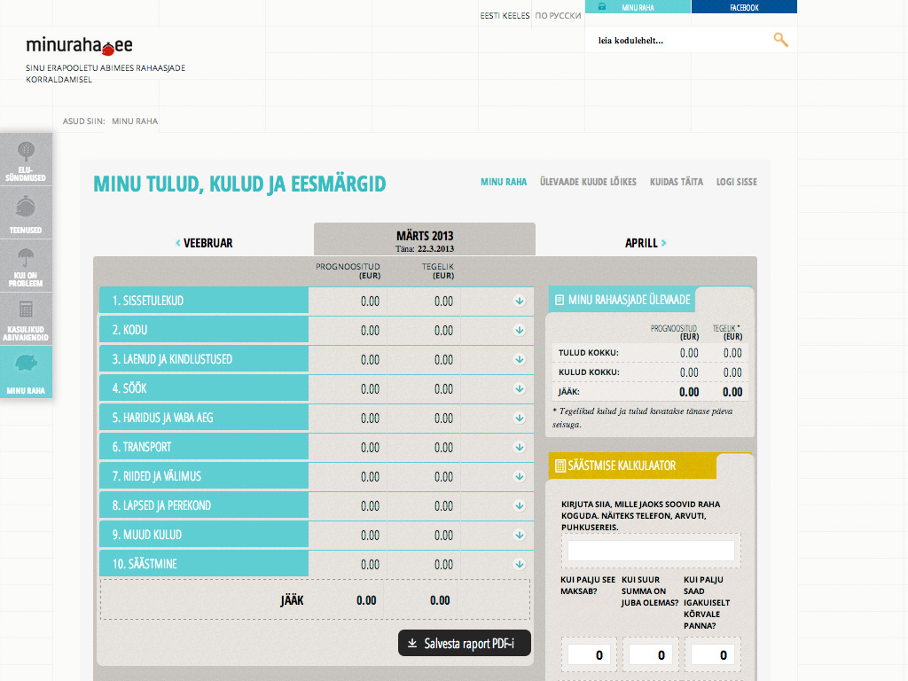Click the Säästmise kalkulaator header icon
This screenshot has height=681, width=908.
[560, 466]
